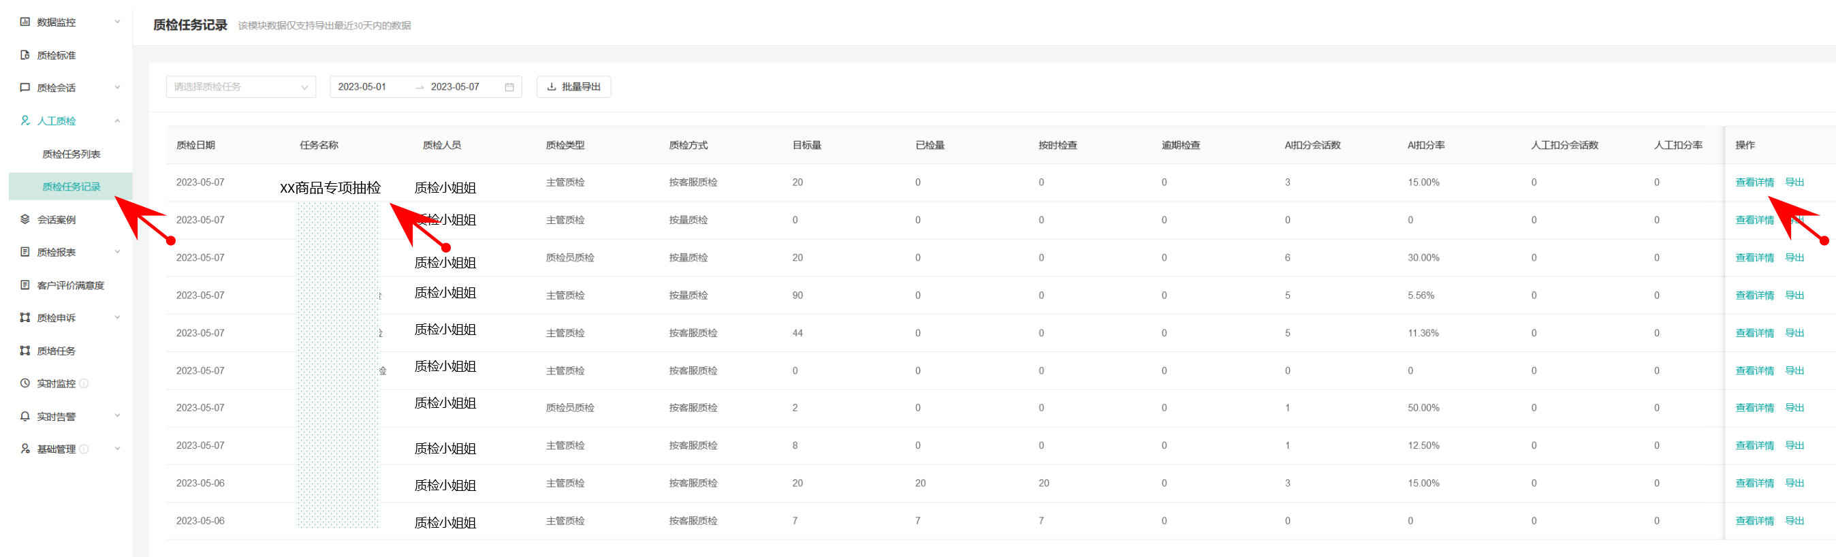
Task: Click the 质检日期 column header
Action: click(195, 145)
